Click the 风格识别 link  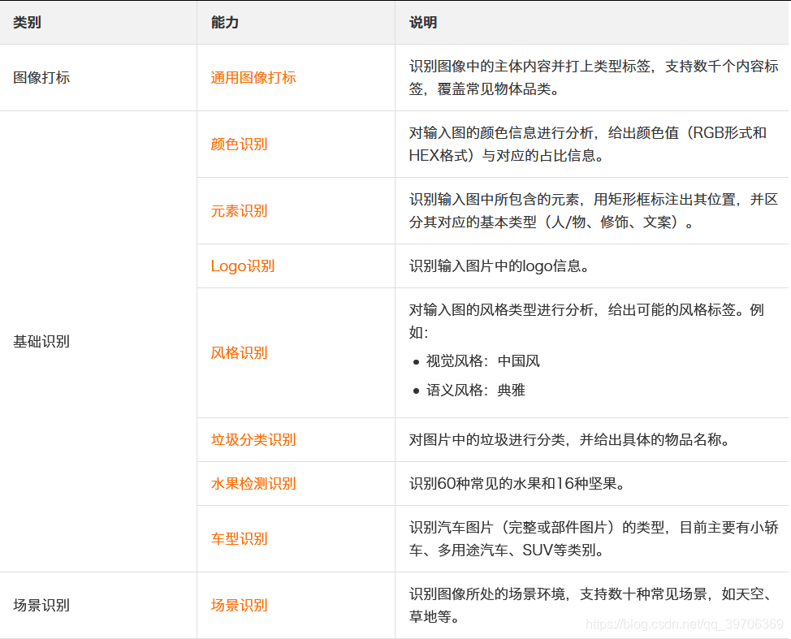click(x=239, y=352)
